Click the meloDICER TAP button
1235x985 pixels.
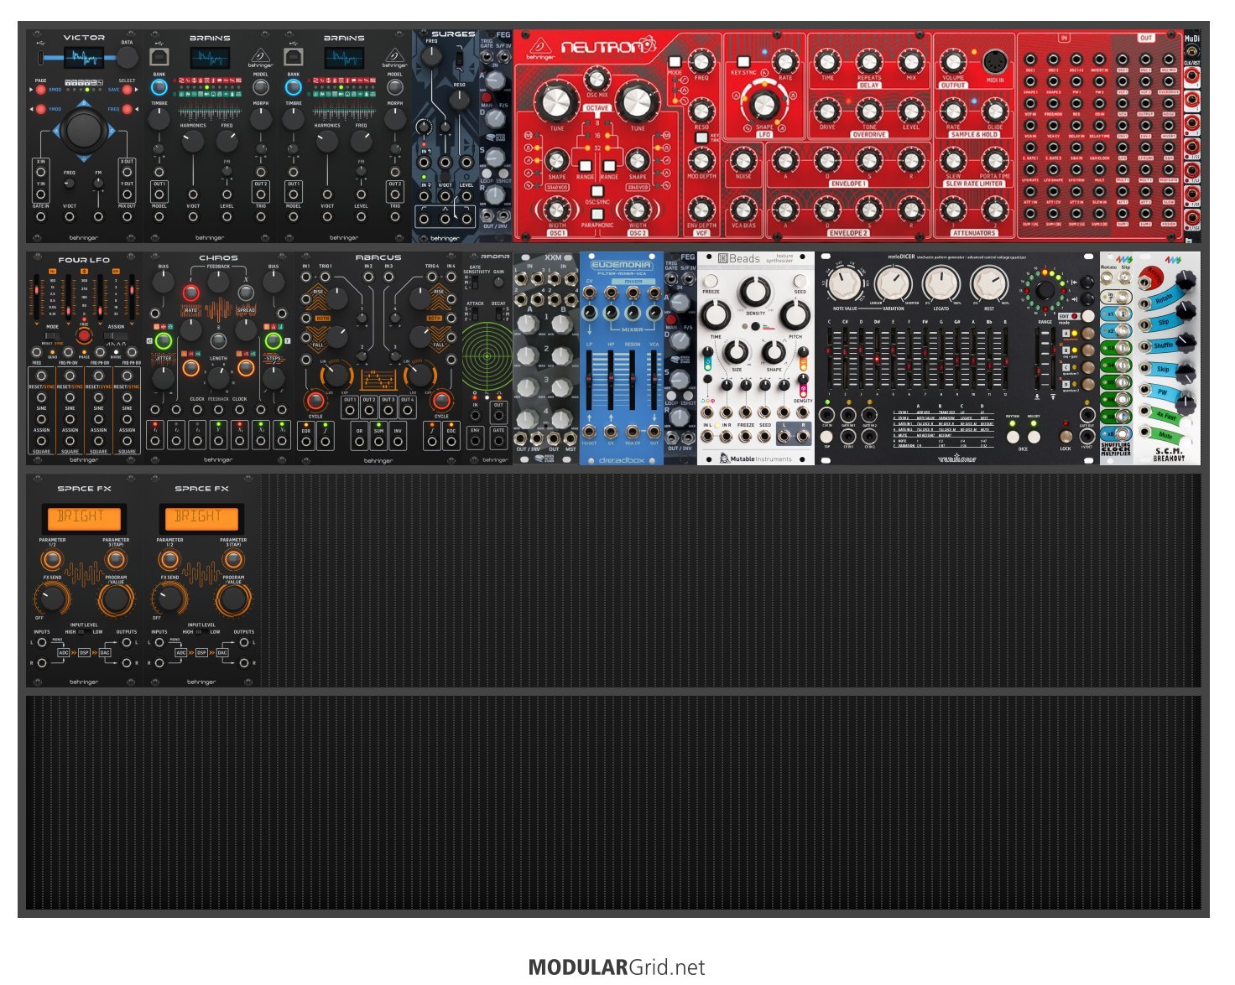coord(827,438)
